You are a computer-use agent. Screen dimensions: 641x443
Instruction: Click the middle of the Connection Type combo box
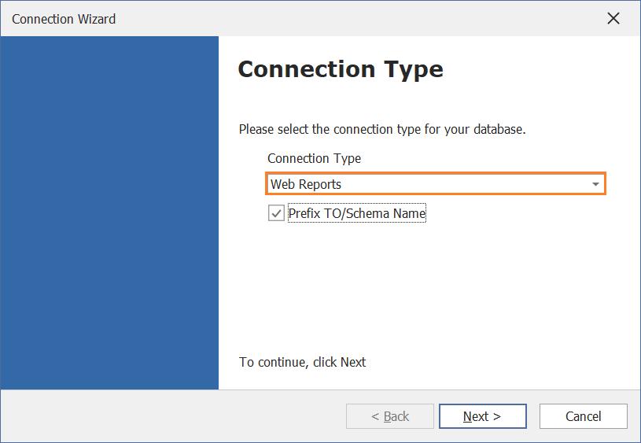(436, 184)
